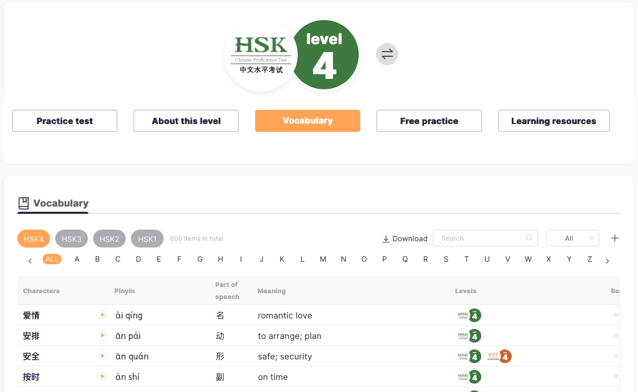Click the Meaning column header
This screenshot has height=392, width=638.
[x=271, y=291]
